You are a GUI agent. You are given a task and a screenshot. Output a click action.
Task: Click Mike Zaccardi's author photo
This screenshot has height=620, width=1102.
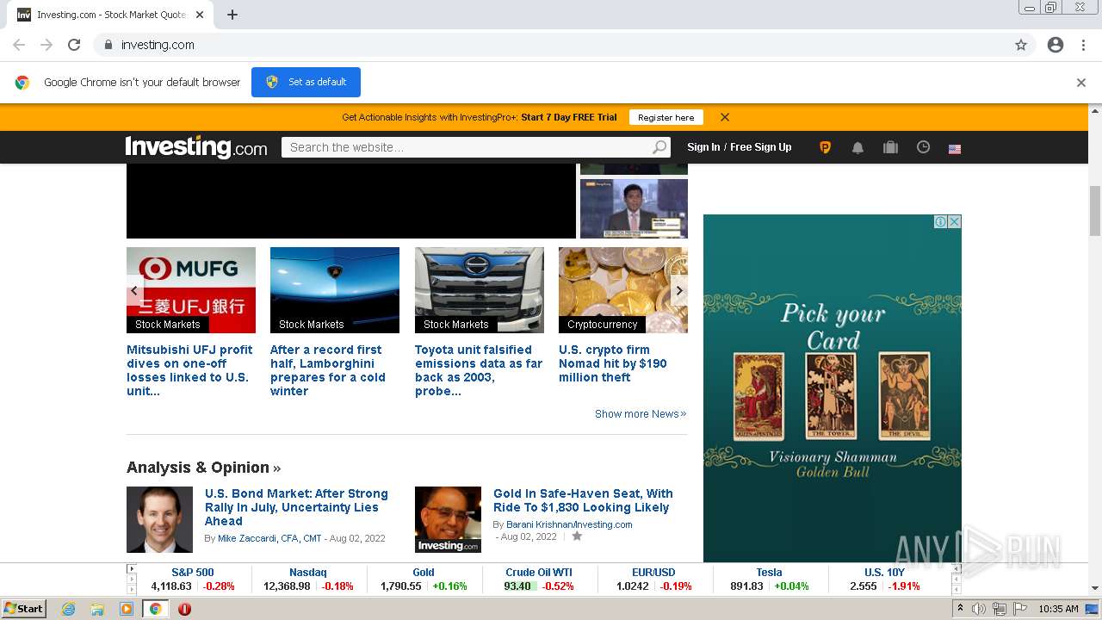pyautogui.click(x=159, y=519)
